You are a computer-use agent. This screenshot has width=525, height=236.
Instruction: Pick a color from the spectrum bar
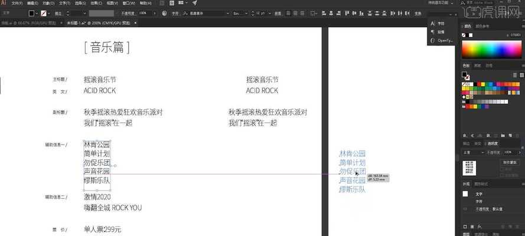491,50
